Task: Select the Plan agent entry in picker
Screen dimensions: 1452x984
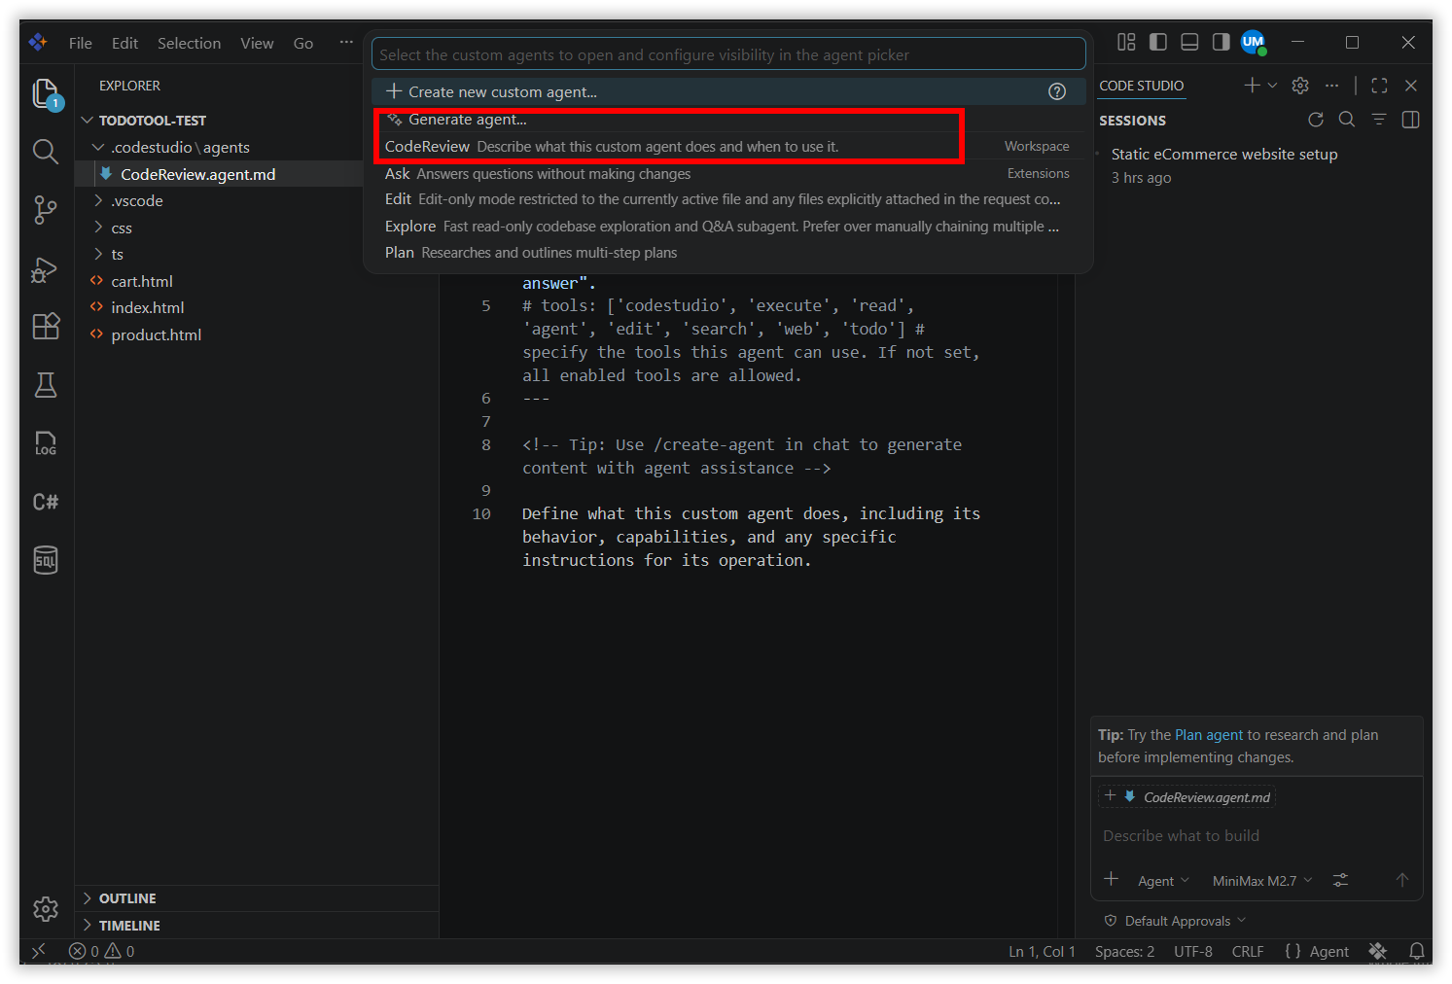Action: click(x=727, y=252)
